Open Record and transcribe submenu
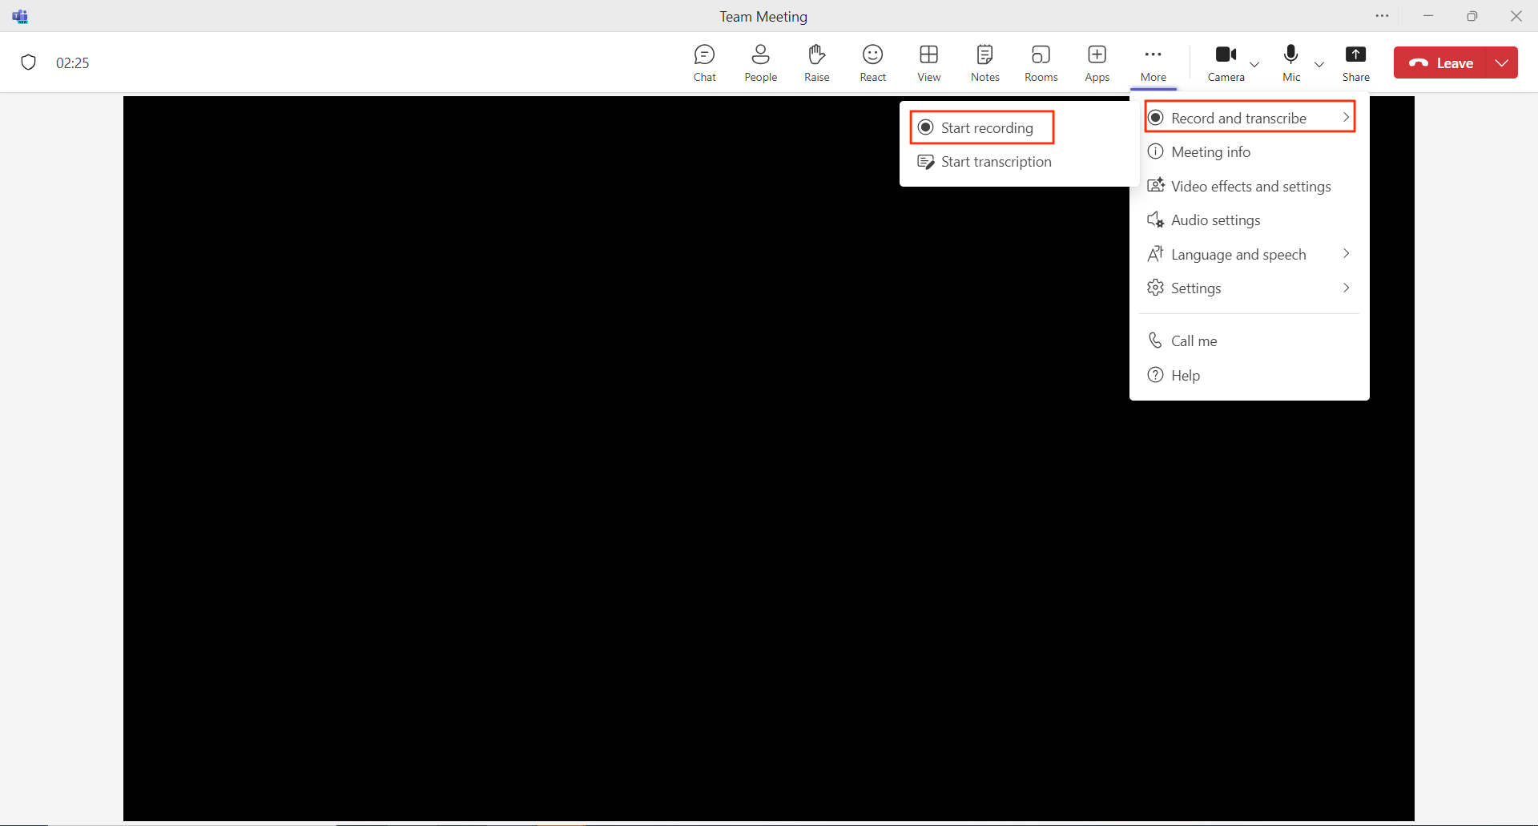The image size is (1538, 826). click(1250, 118)
